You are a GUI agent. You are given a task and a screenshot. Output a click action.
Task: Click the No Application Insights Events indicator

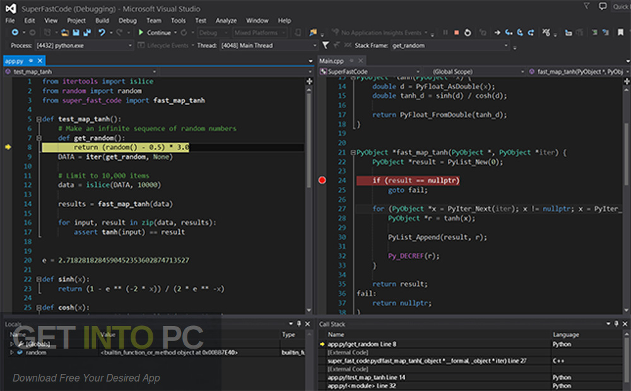pyautogui.click(x=379, y=32)
